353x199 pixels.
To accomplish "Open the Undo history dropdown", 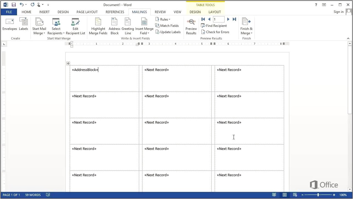I will click(26, 5).
